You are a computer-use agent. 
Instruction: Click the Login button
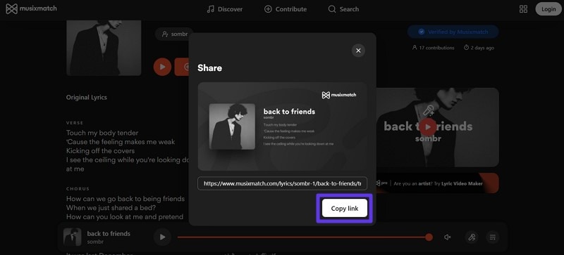point(548,9)
